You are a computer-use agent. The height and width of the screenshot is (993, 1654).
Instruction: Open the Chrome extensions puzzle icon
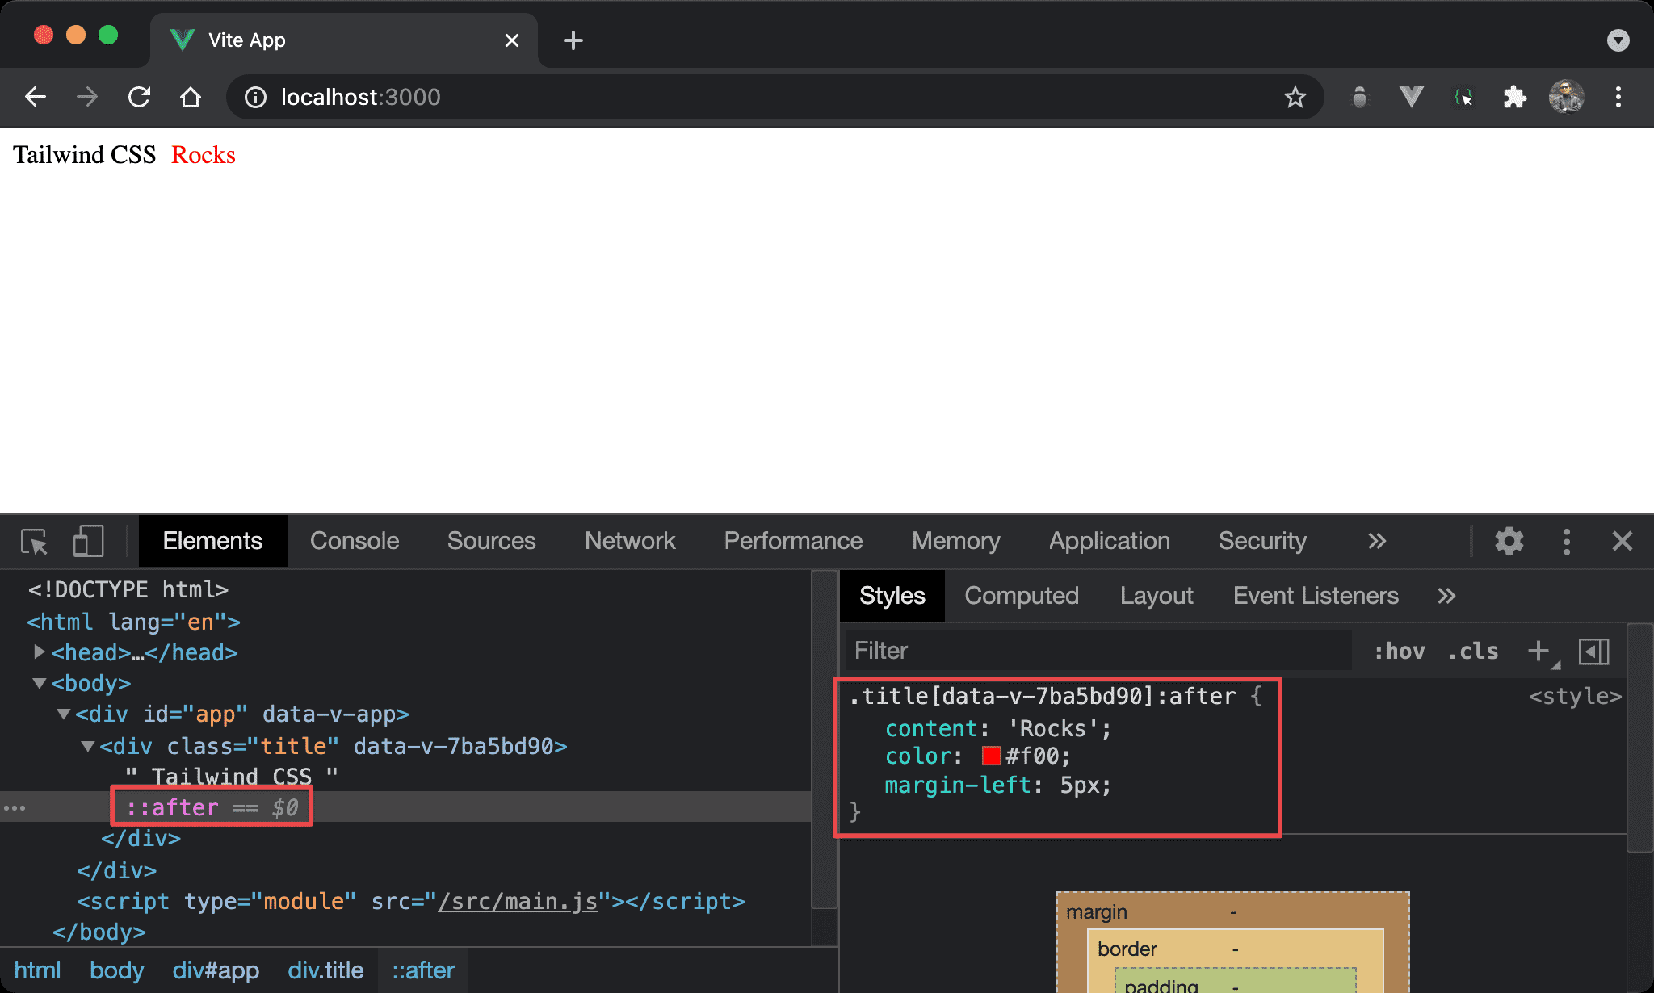point(1514,97)
